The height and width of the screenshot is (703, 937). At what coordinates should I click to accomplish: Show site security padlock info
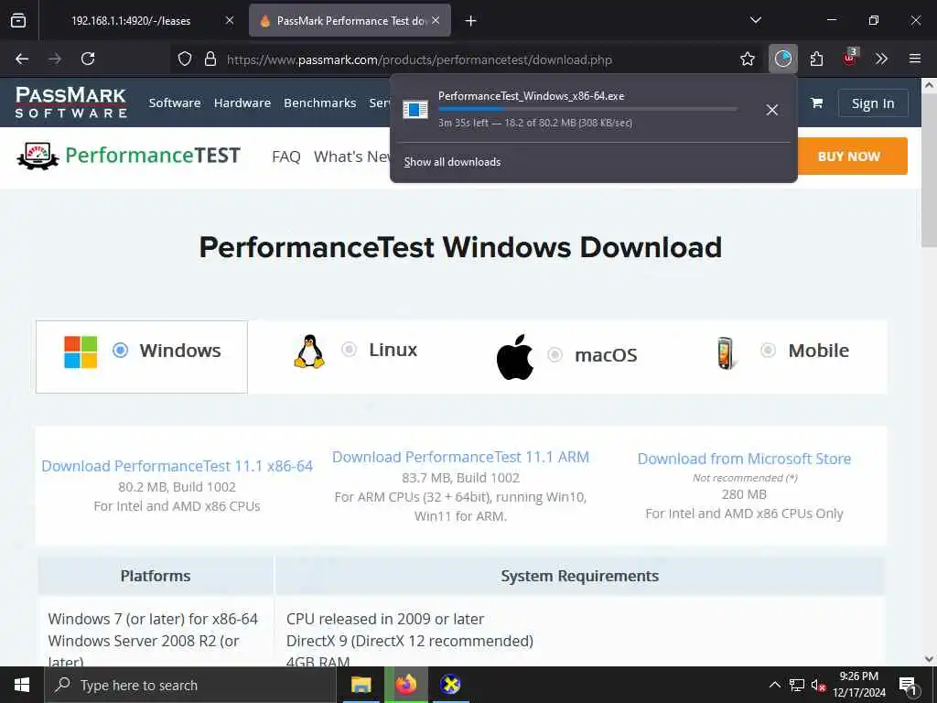tap(210, 59)
